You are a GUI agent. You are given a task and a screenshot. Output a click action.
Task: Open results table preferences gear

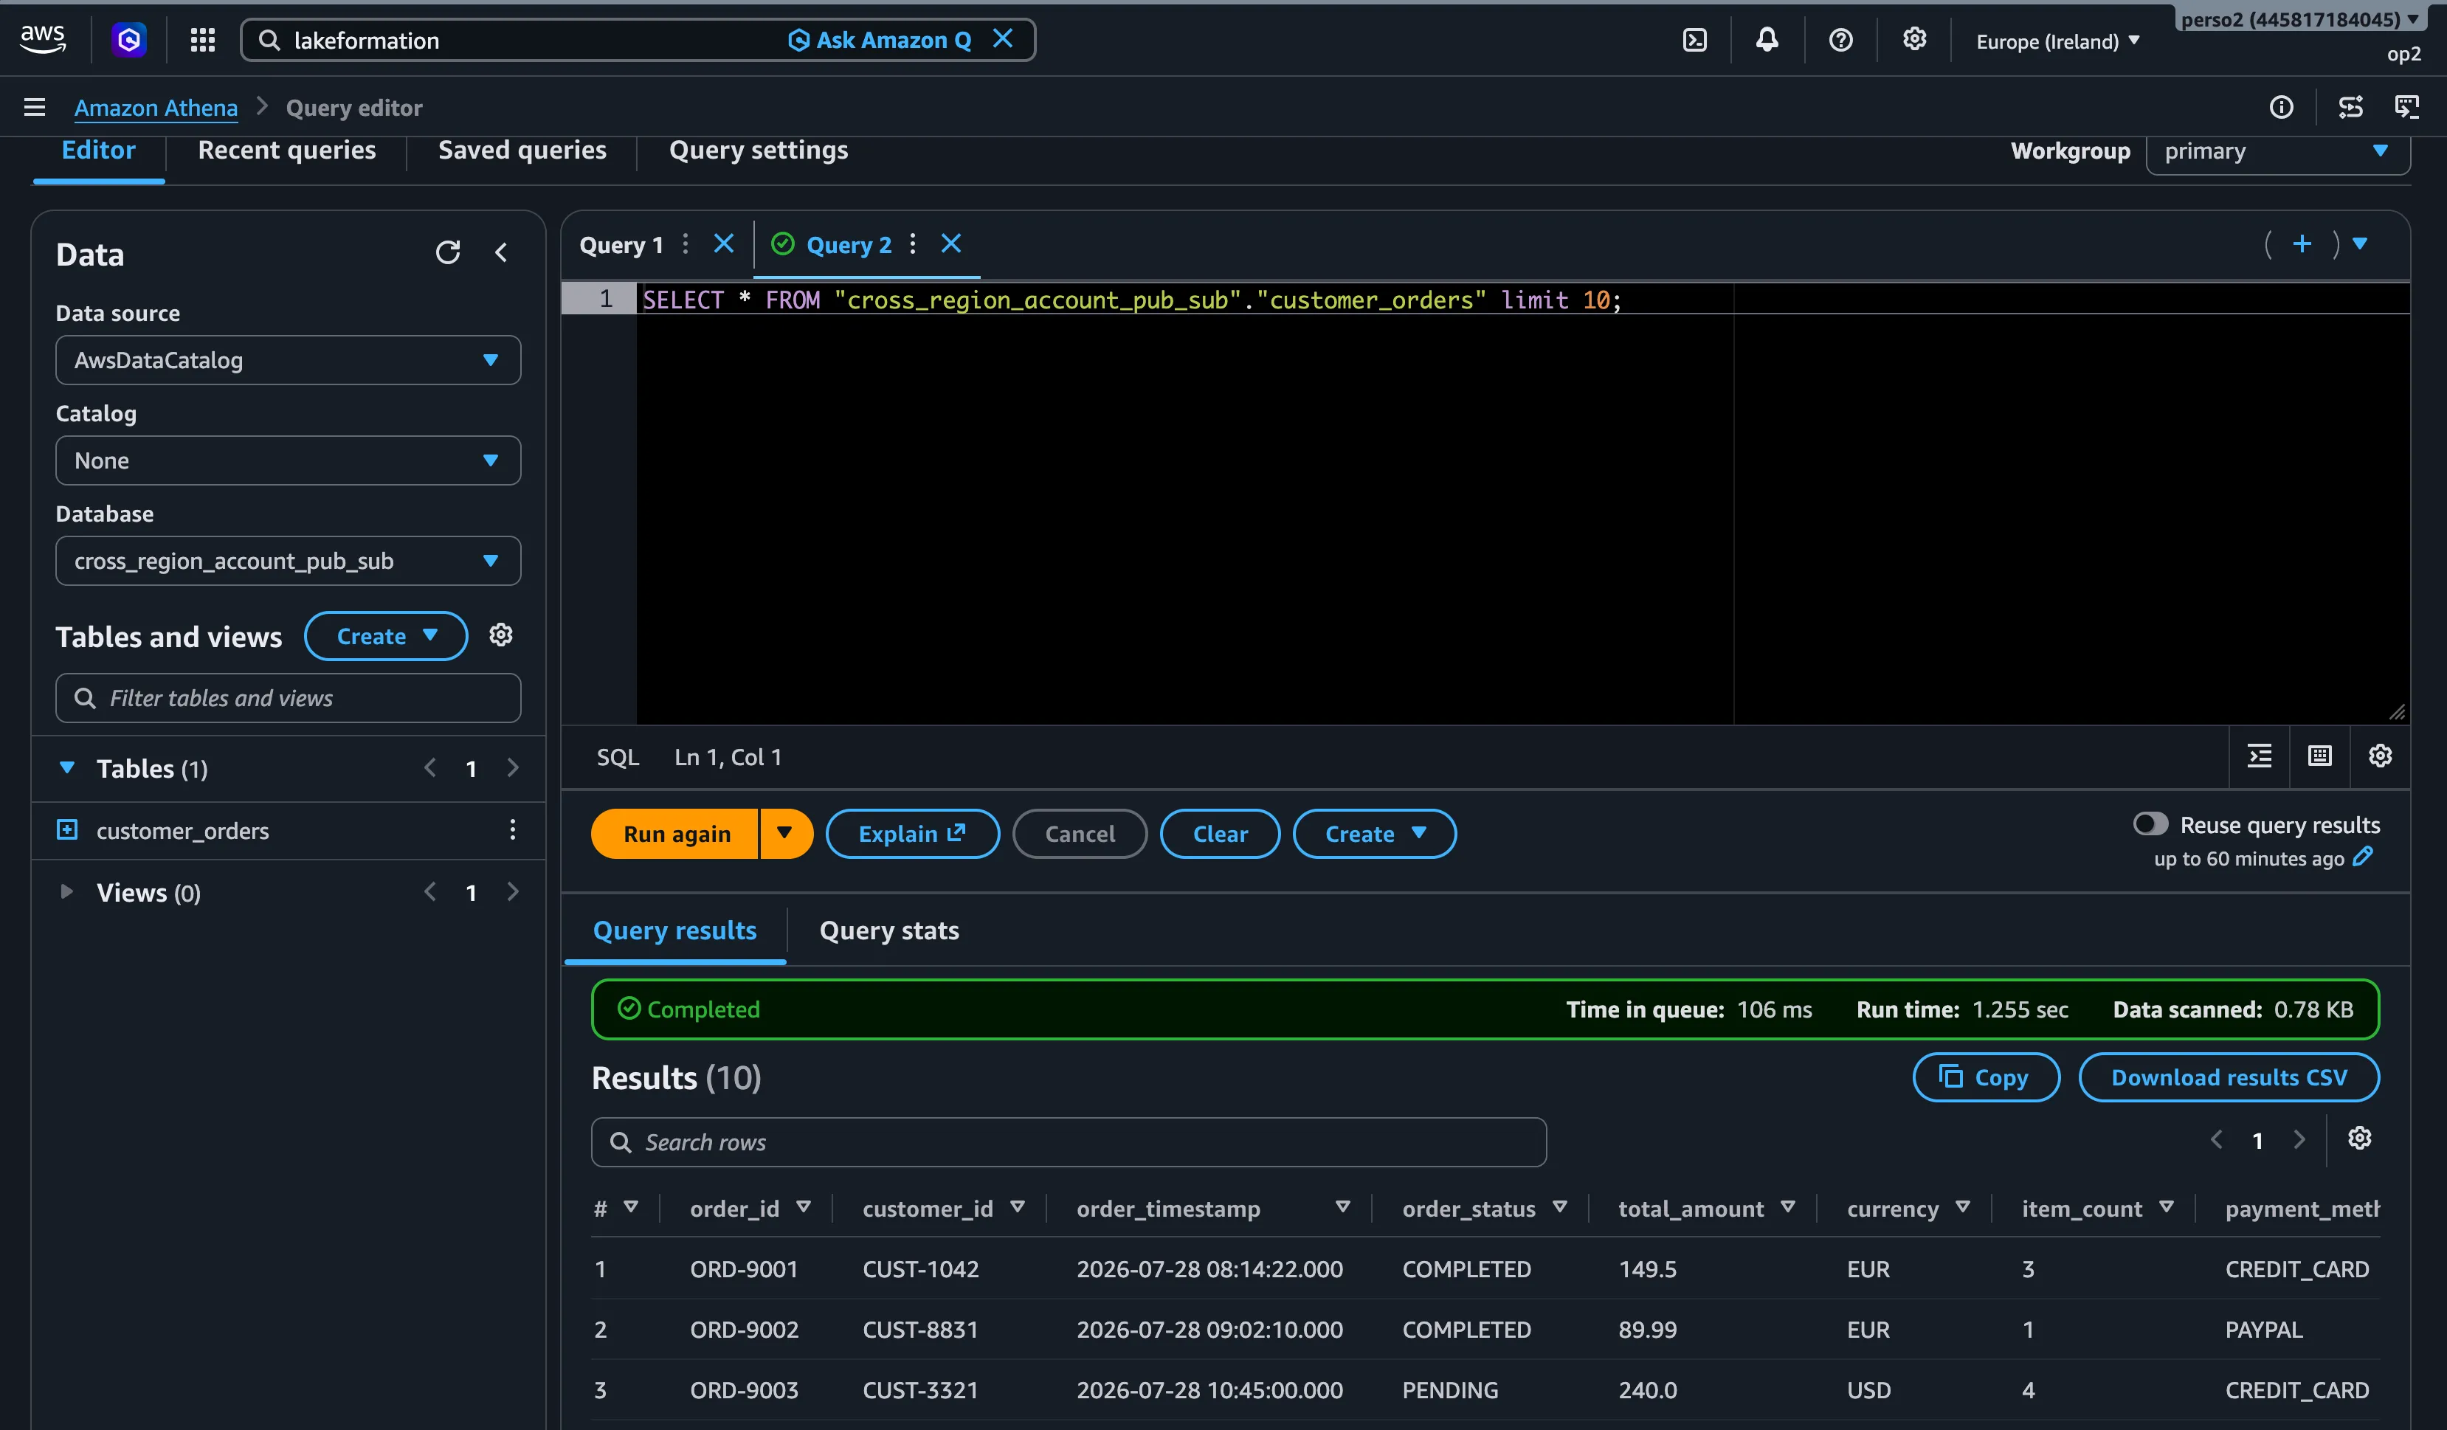point(2360,1138)
